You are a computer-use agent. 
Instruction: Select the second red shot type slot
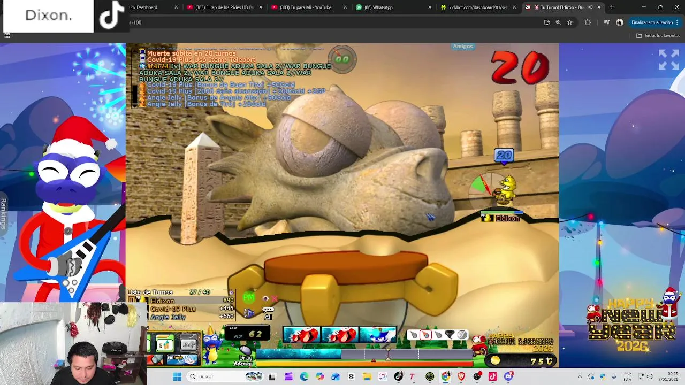(x=339, y=335)
